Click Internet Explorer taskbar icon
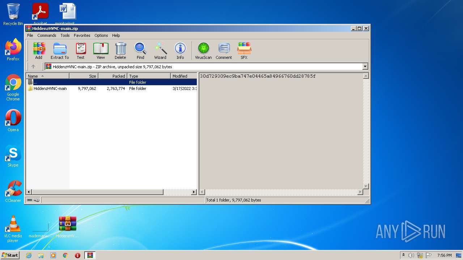The image size is (463, 260). click(x=29, y=255)
